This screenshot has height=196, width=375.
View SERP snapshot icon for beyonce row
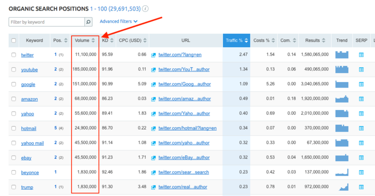[x=361, y=173]
